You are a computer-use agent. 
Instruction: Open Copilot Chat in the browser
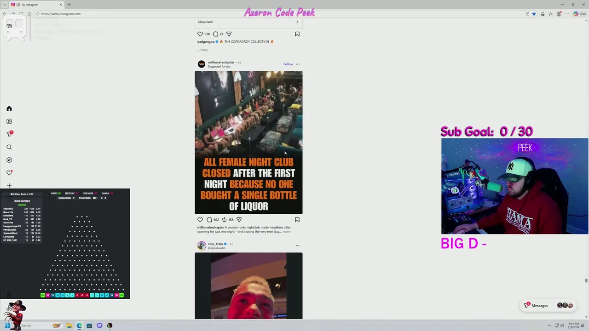tap(579, 14)
